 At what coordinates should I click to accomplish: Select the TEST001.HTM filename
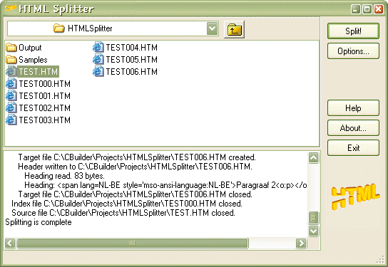pos(44,96)
